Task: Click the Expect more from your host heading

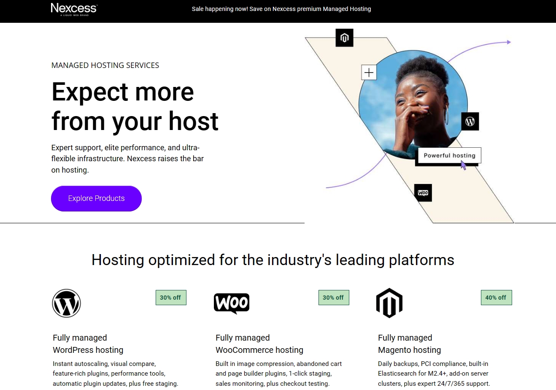Action: (135, 106)
